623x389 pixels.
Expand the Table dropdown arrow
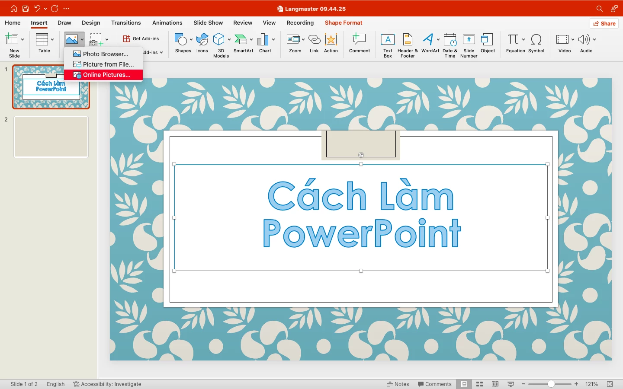[x=52, y=39]
